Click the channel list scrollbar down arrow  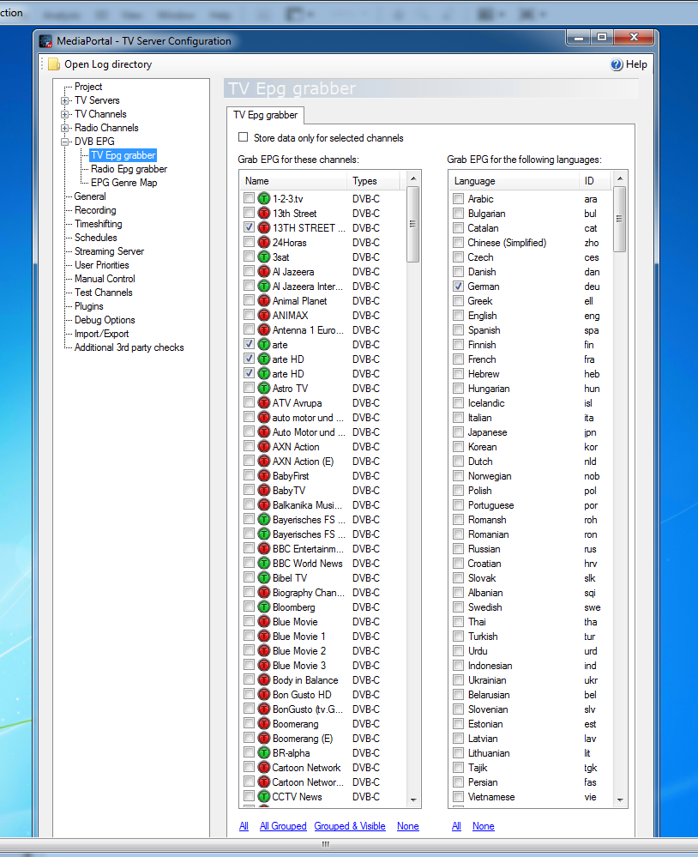[413, 800]
